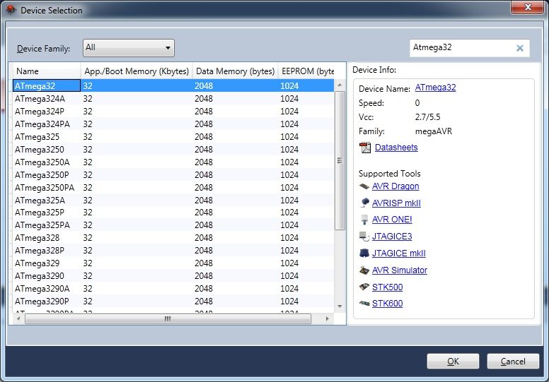Click the JTAGICE mkII icon

364,253
